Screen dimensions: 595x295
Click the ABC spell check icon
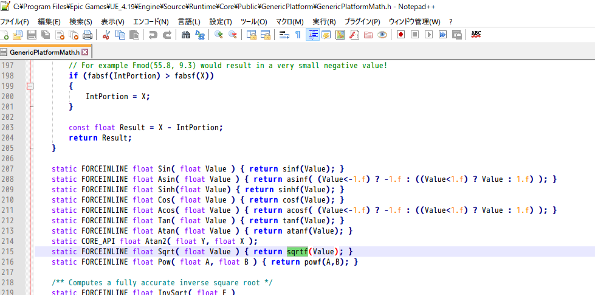(475, 35)
